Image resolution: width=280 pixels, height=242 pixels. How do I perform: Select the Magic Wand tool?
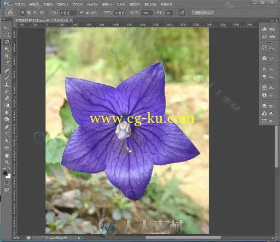7,49
